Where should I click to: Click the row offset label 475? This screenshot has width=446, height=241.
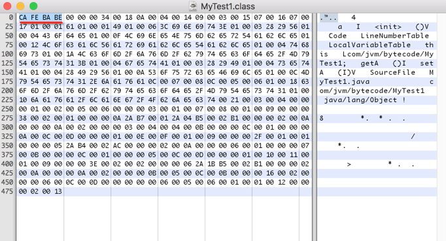pos(7,191)
